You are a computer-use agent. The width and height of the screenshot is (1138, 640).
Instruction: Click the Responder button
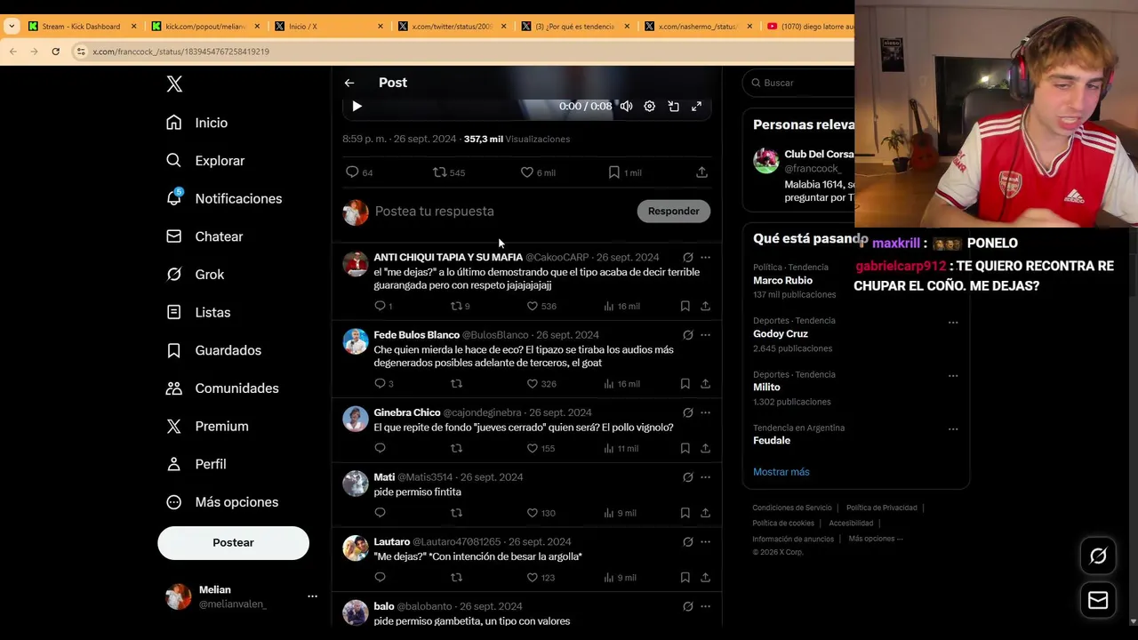coord(673,212)
